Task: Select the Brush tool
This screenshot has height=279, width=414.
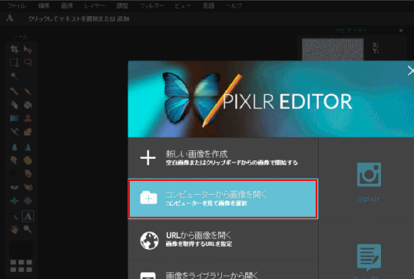Action: click(x=28, y=91)
